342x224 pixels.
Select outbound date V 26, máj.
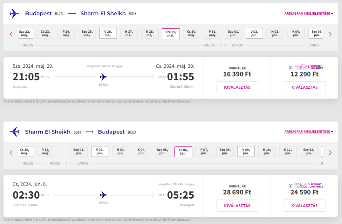pyautogui.click(x=108, y=33)
